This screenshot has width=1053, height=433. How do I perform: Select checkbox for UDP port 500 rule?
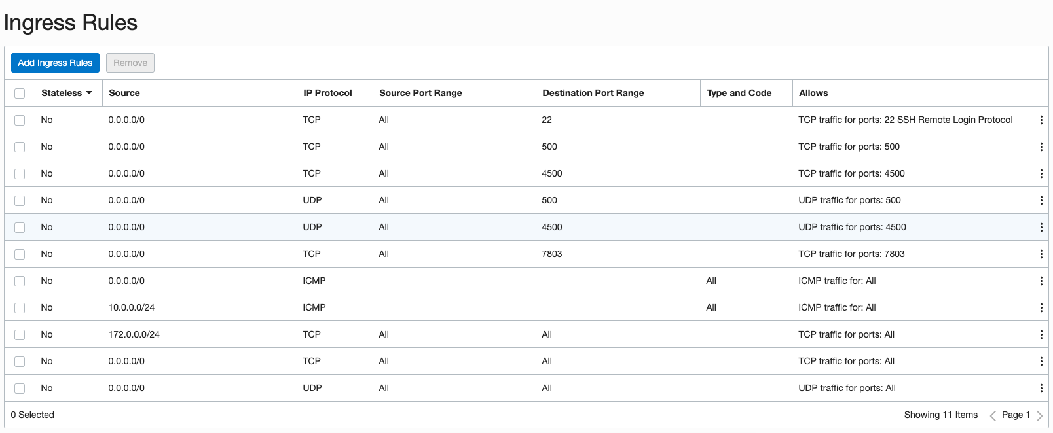[20, 201]
